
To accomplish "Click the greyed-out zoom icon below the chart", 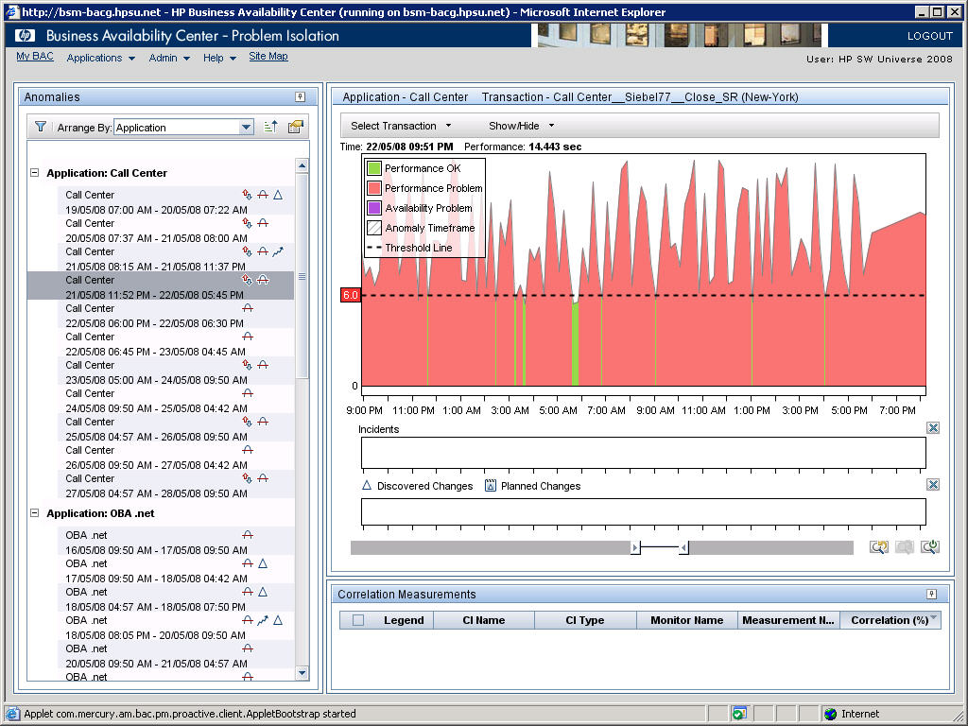I will [x=905, y=547].
